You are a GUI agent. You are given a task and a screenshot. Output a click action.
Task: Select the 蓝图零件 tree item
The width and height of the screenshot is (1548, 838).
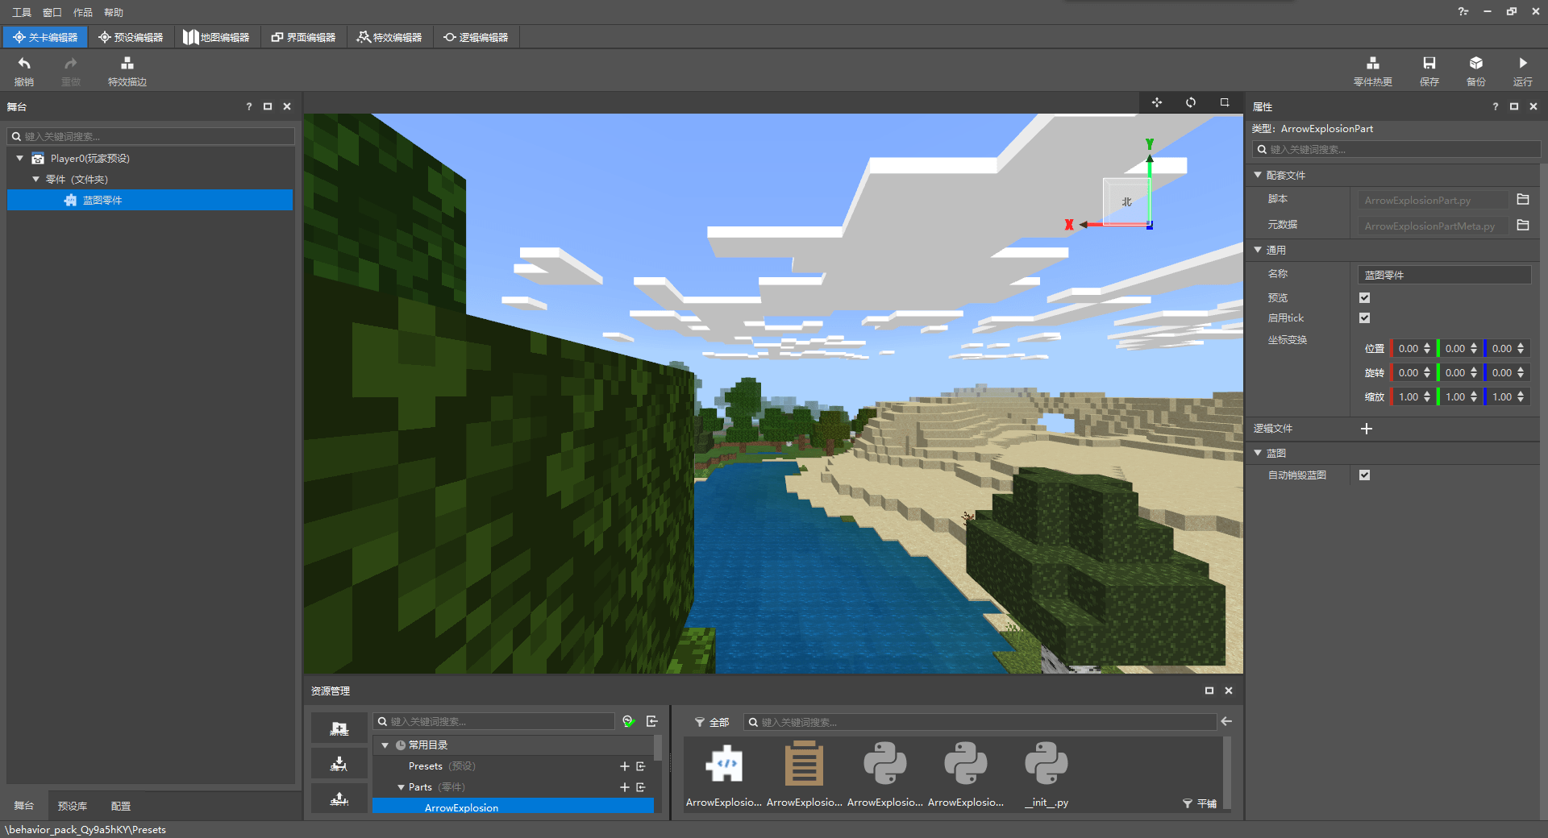(x=150, y=200)
